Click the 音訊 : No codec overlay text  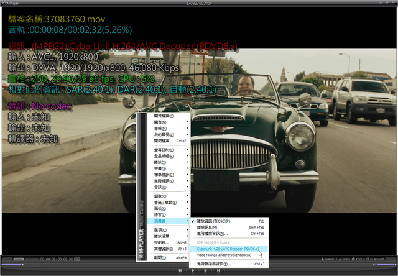coord(40,106)
